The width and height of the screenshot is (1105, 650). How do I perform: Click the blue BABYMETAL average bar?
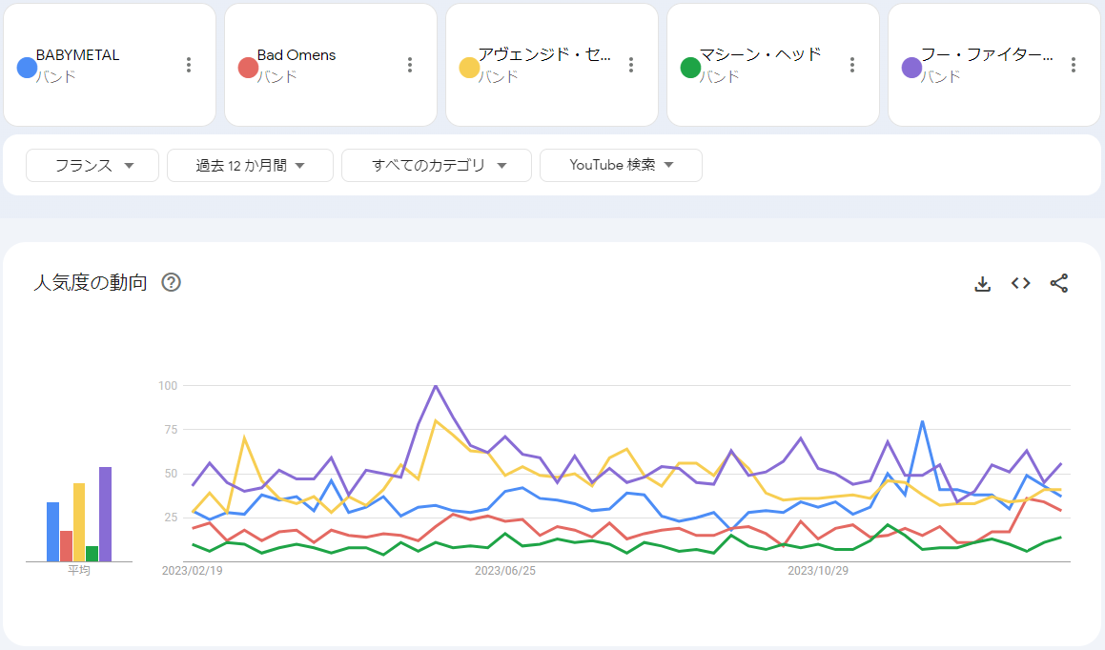(x=52, y=532)
